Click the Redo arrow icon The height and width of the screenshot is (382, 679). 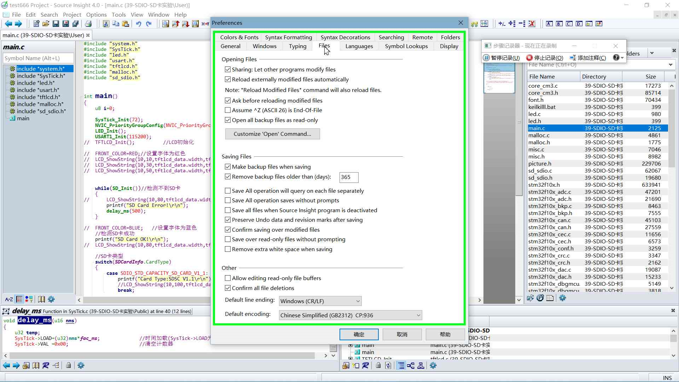(149, 24)
